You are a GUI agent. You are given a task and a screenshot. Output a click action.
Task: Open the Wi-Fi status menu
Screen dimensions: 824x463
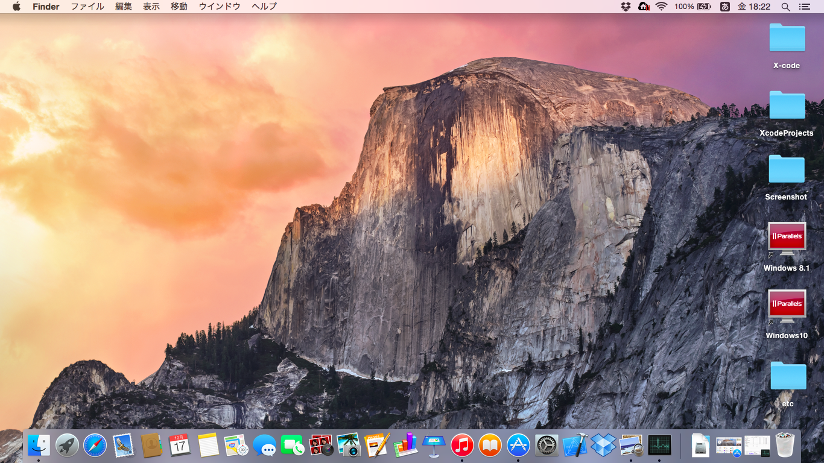[662, 7]
